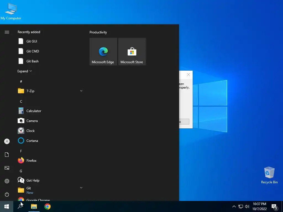Screen dimensions: 283x212
Task: Launch Git Bash from Recently added
Action: [51, 61]
